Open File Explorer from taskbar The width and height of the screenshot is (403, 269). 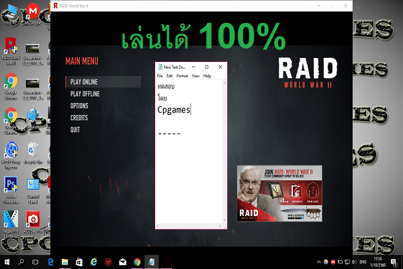pos(64,262)
